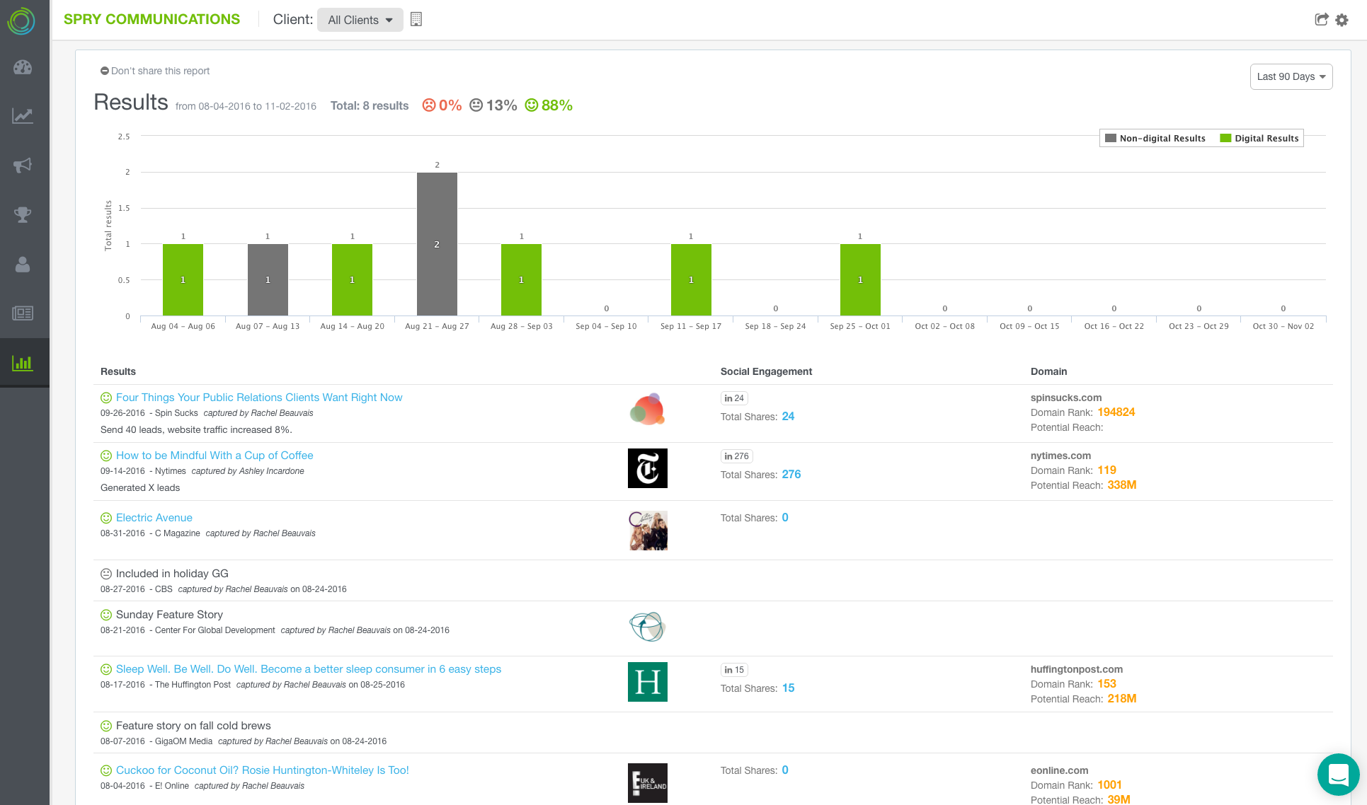Open the Last 90 Days dropdown
The height and width of the screenshot is (805, 1367).
(x=1291, y=76)
